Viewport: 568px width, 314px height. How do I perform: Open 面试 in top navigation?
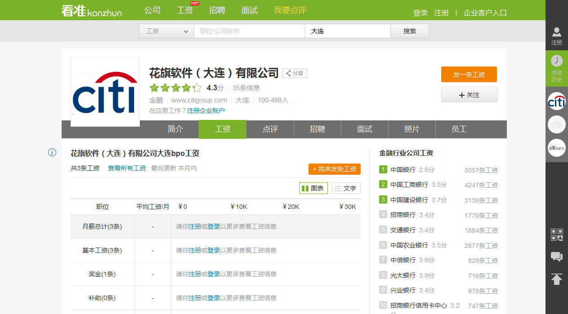pyautogui.click(x=250, y=10)
